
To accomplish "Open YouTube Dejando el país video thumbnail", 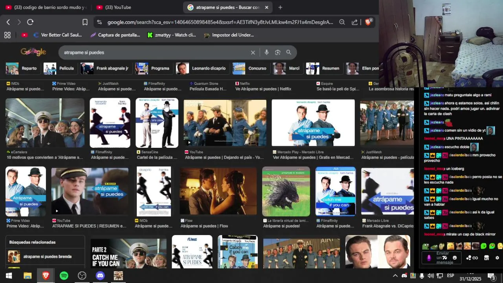I will [x=226, y=123].
